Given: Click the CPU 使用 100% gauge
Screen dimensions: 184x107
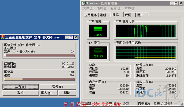Looking at the screenshot, I should [x=98, y=31].
